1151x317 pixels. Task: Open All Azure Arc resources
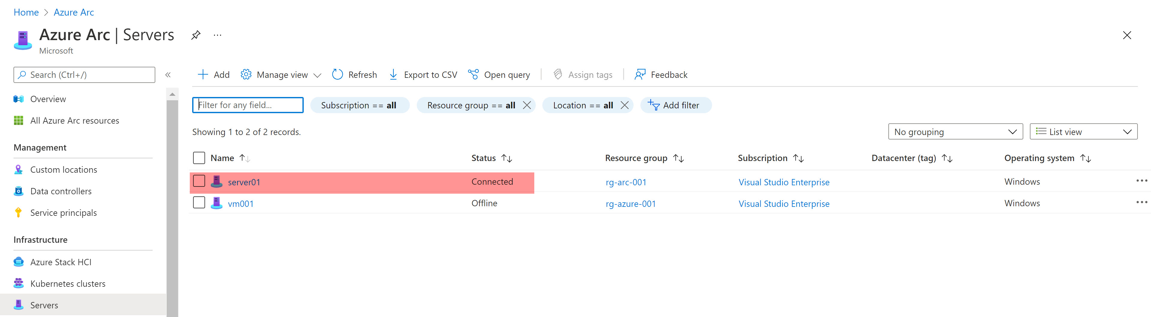tap(75, 120)
